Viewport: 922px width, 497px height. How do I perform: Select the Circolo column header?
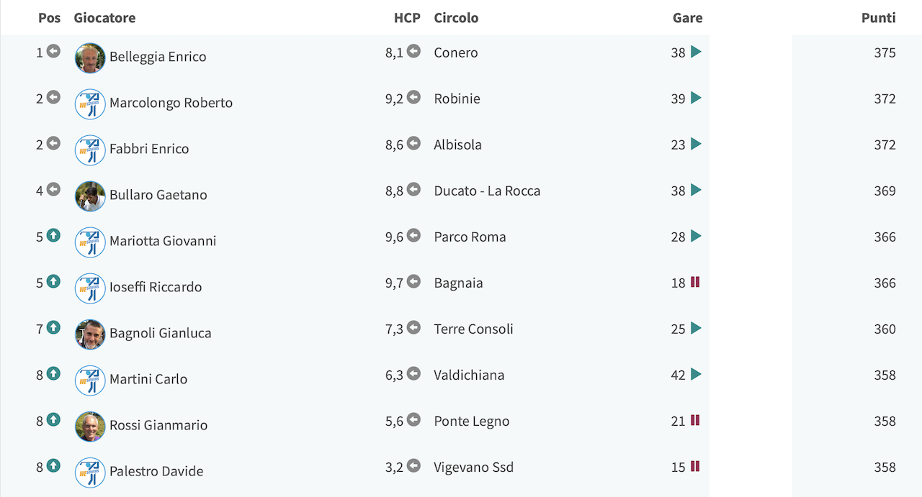(456, 18)
